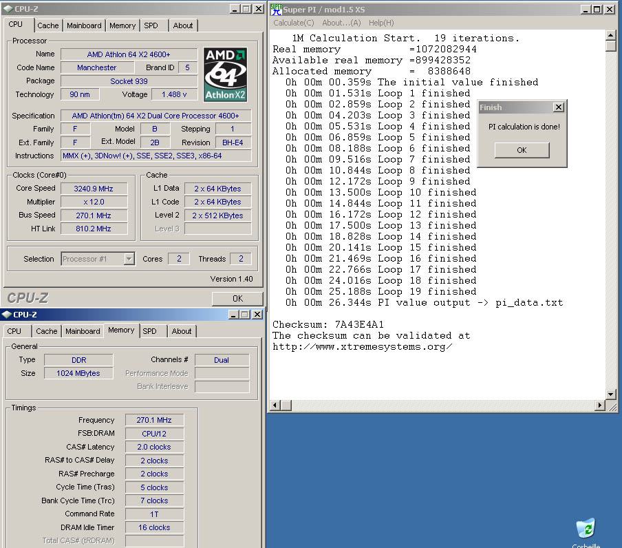Image resolution: width=622 pixels, height=548 pixels.
Task: Click the FSB:DRAM value CPU/12
Action: click(x=154, y=434)
